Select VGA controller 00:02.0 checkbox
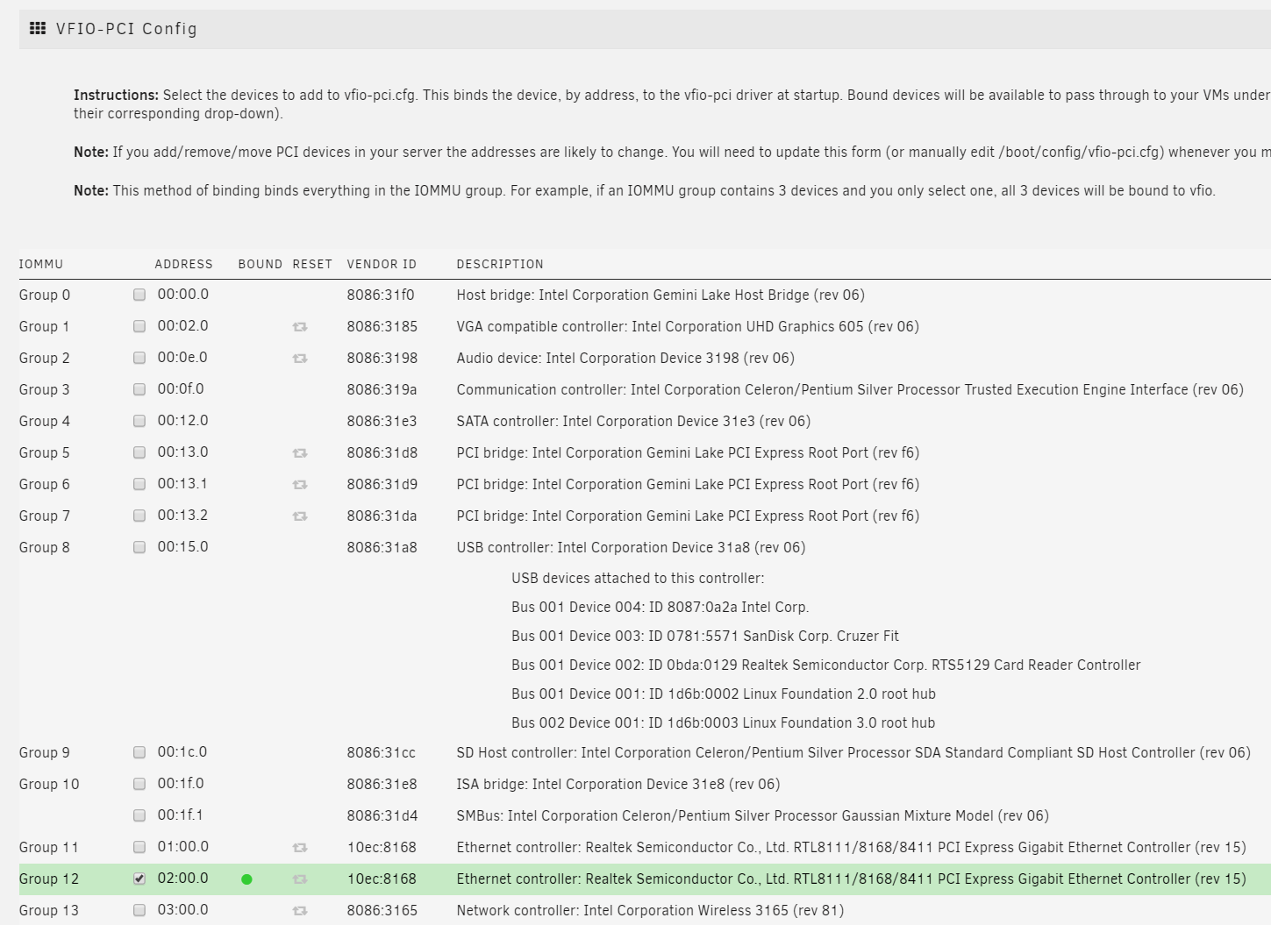The width and height of the screenshot is (1271, 925). click(139, 326)
